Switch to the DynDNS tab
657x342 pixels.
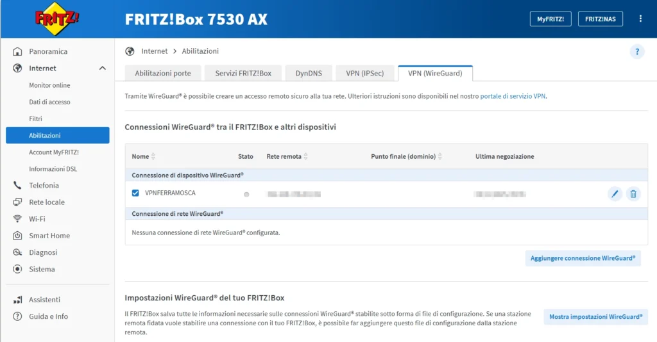pos(309,73)
